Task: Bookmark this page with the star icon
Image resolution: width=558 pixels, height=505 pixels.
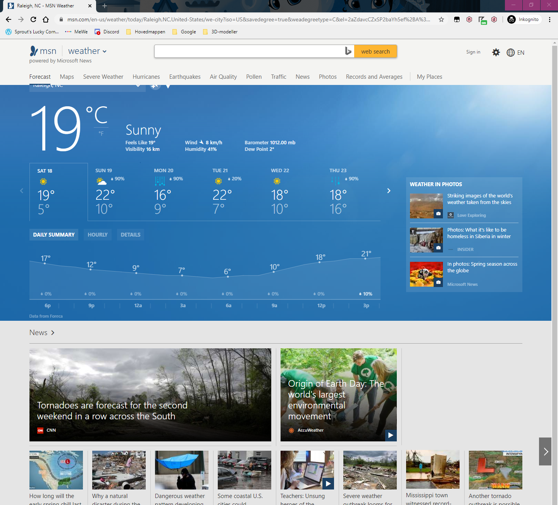Action: pyautogui.click(x=441, y=19)
